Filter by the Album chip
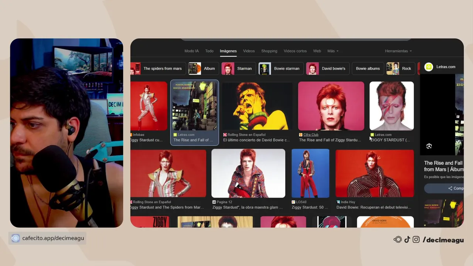This screenshot has height=266, width=473. [203, 68]
